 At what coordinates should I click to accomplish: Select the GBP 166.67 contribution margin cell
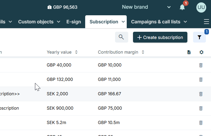[109, 94]
